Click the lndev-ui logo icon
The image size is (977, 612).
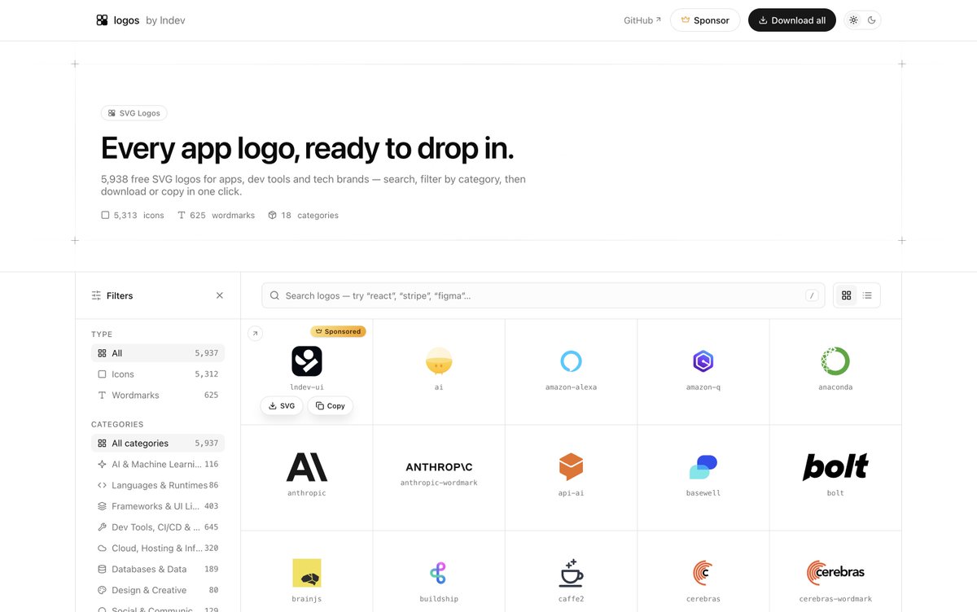point(307,361)
